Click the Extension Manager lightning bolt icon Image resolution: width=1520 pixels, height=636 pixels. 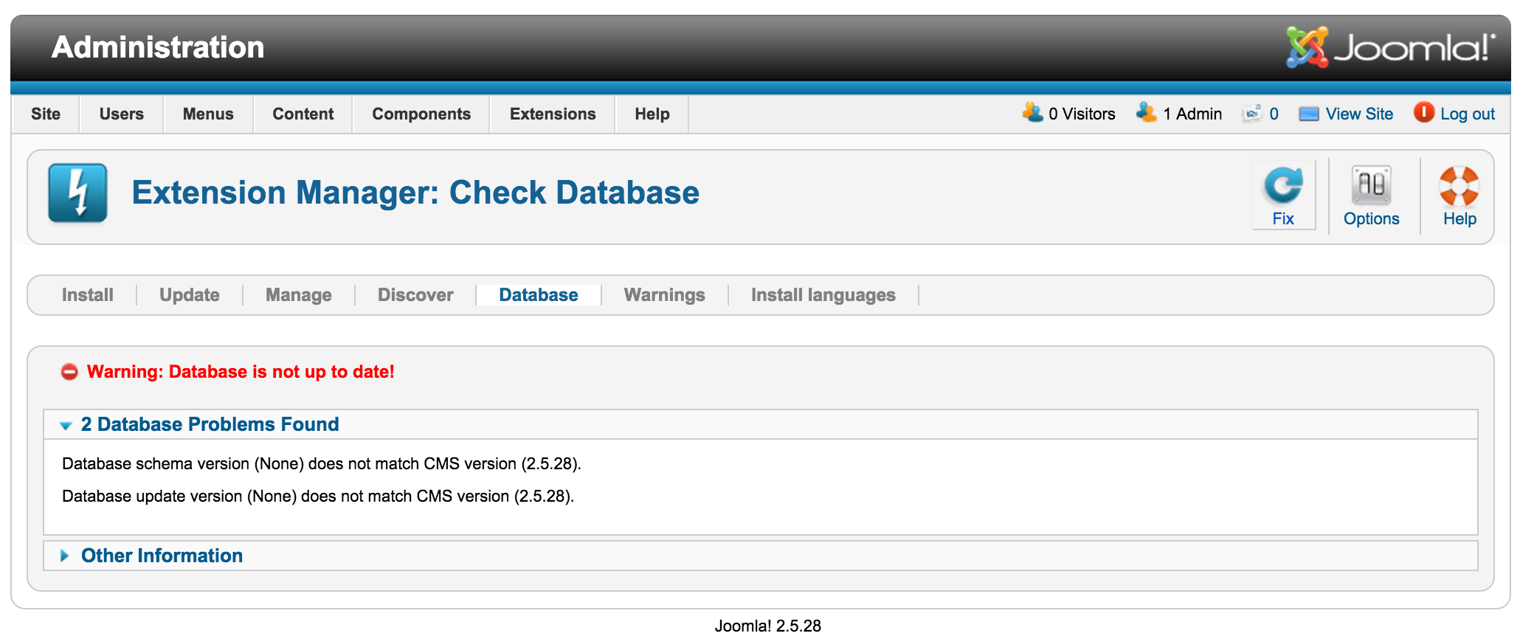77,193
